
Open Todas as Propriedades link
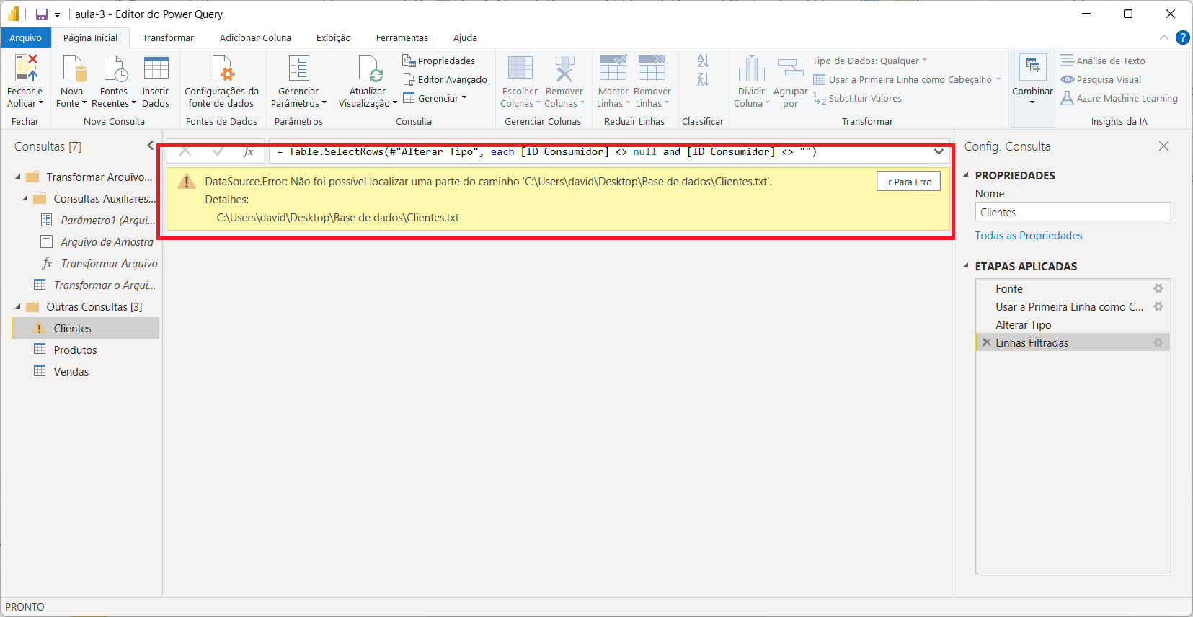[1029, 235]
